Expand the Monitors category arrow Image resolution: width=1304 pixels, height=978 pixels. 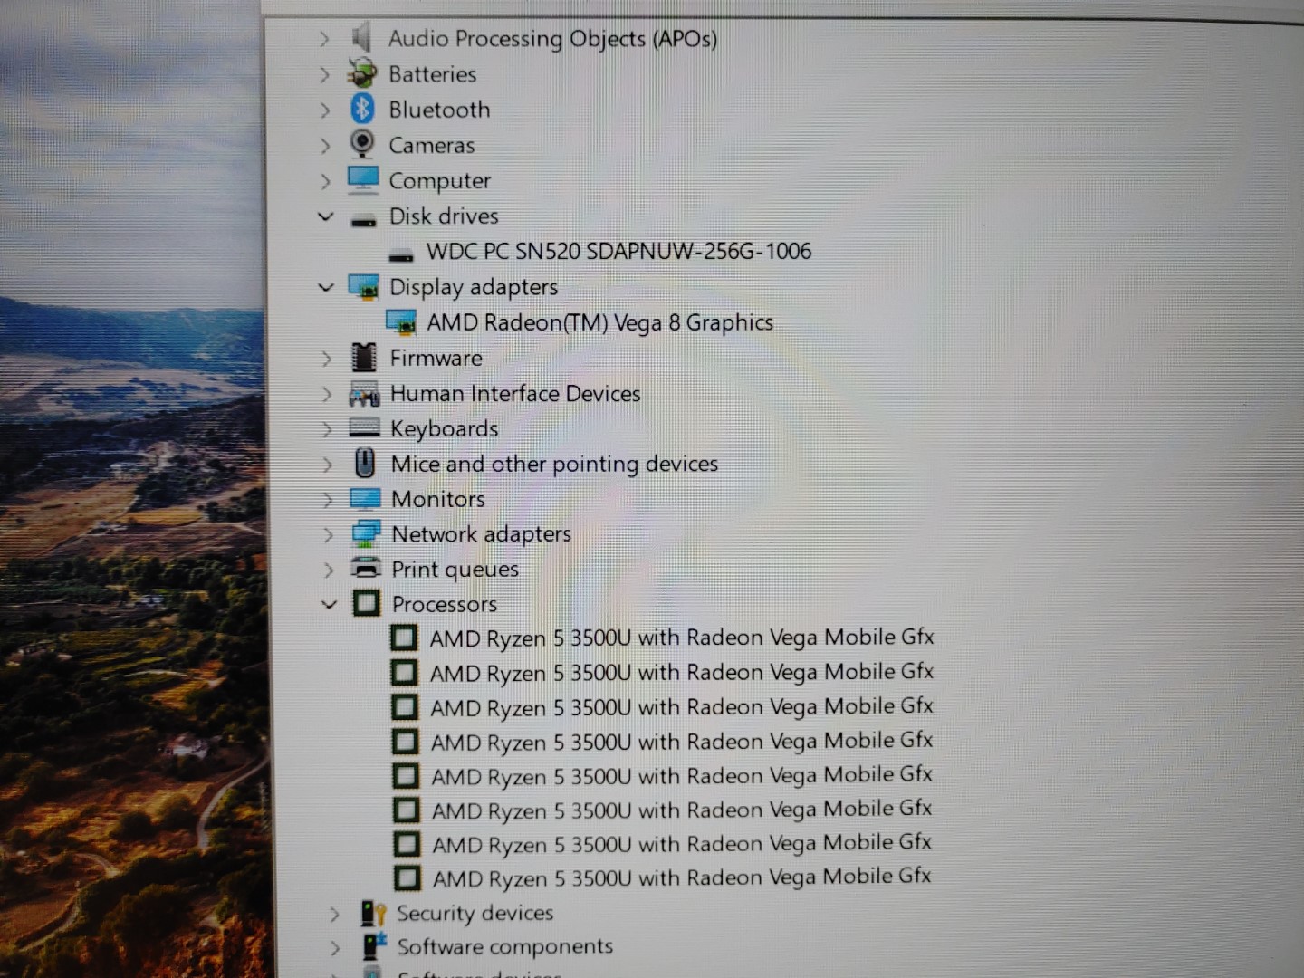click(x=328, y=499)
